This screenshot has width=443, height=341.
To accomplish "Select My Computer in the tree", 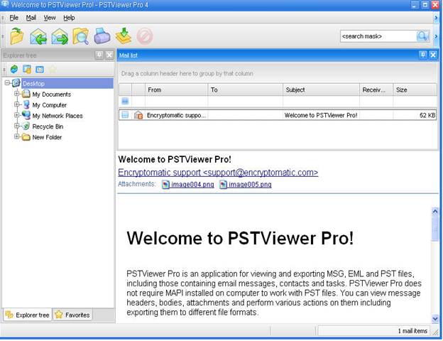I will tap(50, 105).
